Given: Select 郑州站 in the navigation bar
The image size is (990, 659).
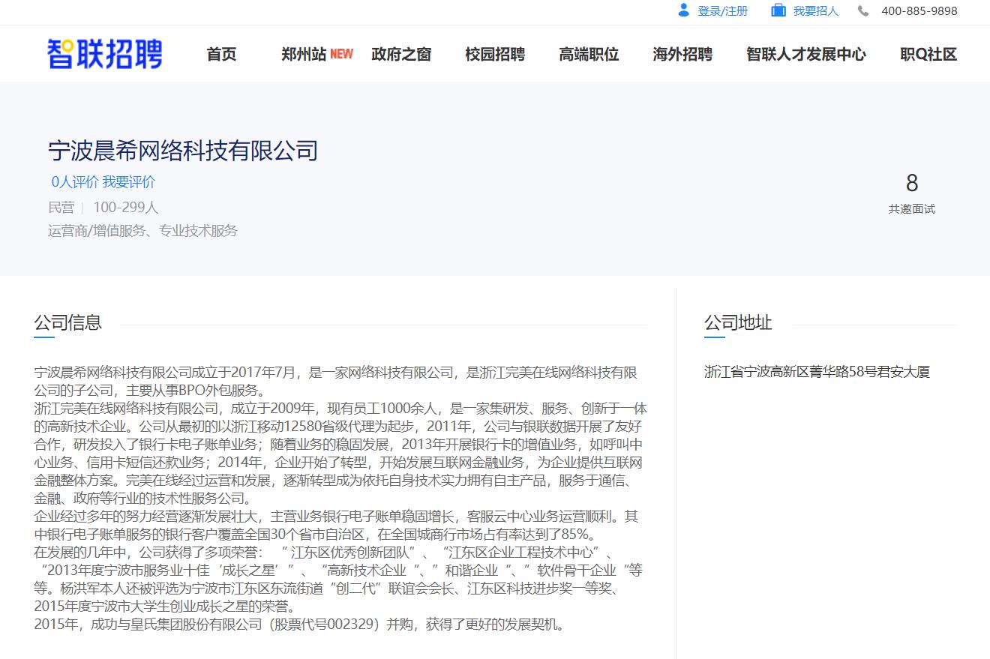Looking at the screenshot, I should click(304, 54).
